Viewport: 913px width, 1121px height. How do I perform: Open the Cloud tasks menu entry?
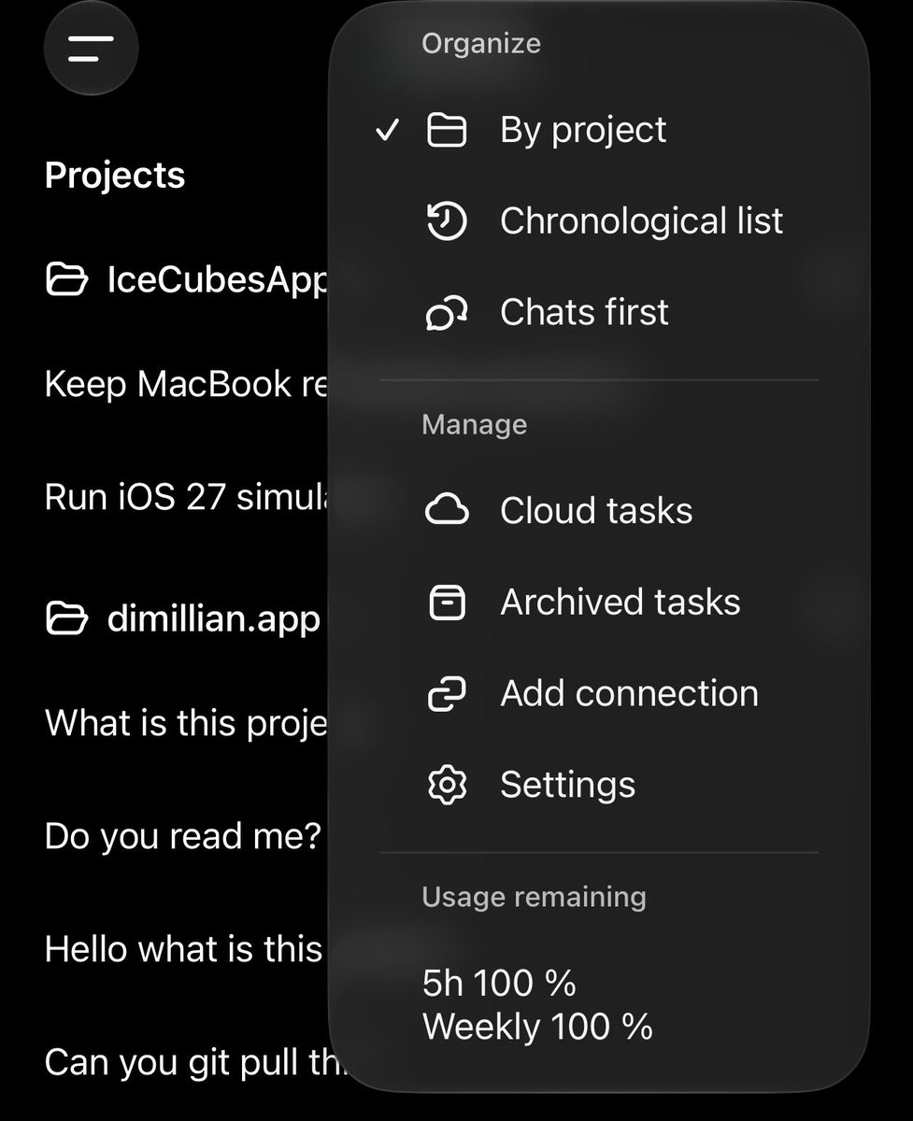(x=598, y=511)
